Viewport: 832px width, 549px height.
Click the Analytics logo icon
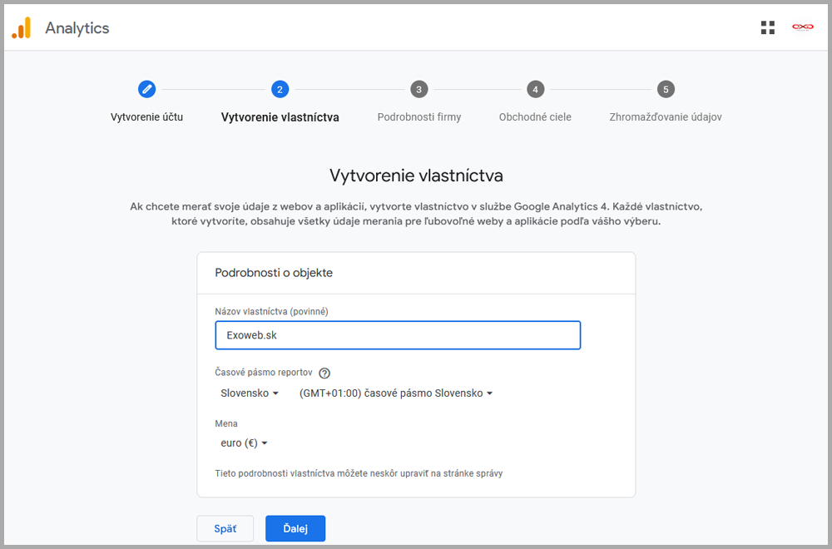(x=22, y=28)
